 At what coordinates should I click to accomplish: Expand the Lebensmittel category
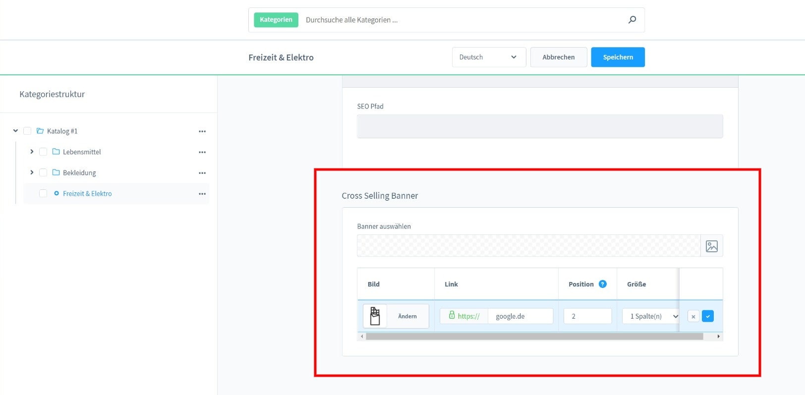[32, 152]
